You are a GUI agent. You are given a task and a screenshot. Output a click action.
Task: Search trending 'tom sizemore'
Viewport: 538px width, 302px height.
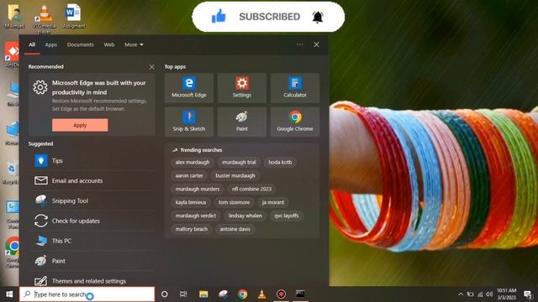point(234,202)
